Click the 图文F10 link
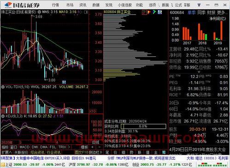 [x=82, y=152]
